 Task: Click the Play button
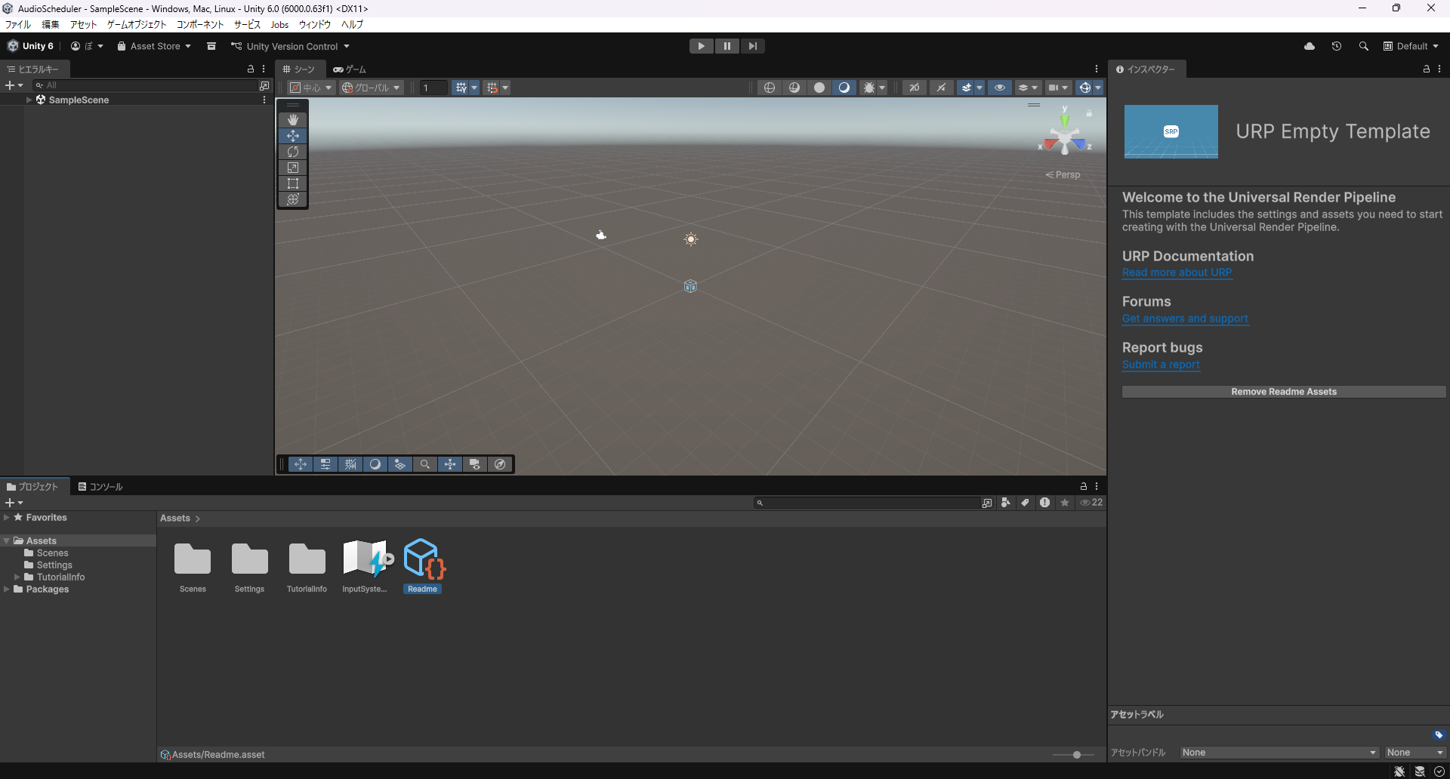[701, 46]
